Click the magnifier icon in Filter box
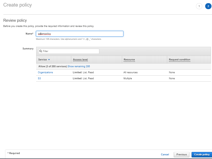This screenshot has height=159, width=212. pyautogui.click(x=41, y=51)
